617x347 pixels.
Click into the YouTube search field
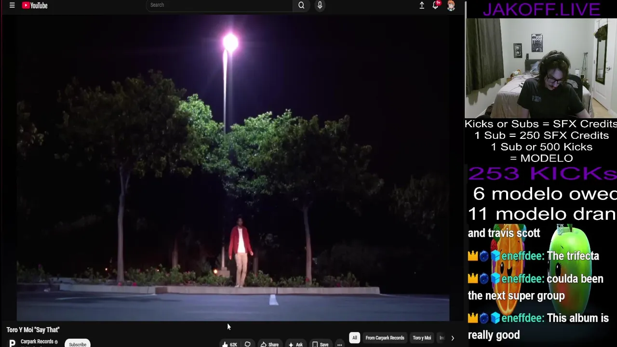[x=219, y=5]
